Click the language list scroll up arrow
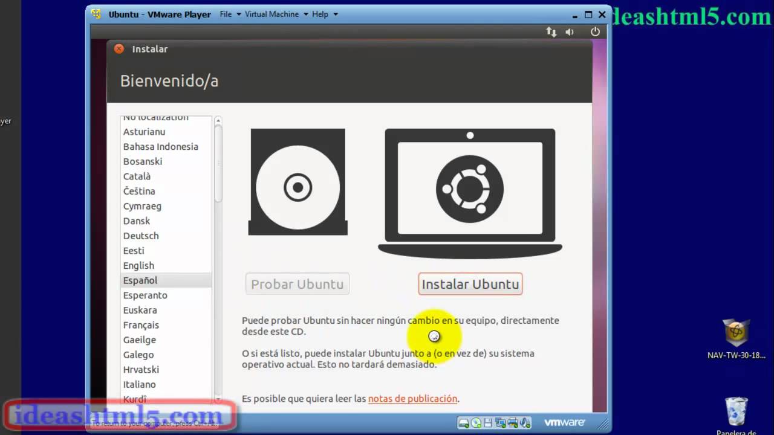Image resolution: width=774 pixels, height=435 pixels. [218, 121]
